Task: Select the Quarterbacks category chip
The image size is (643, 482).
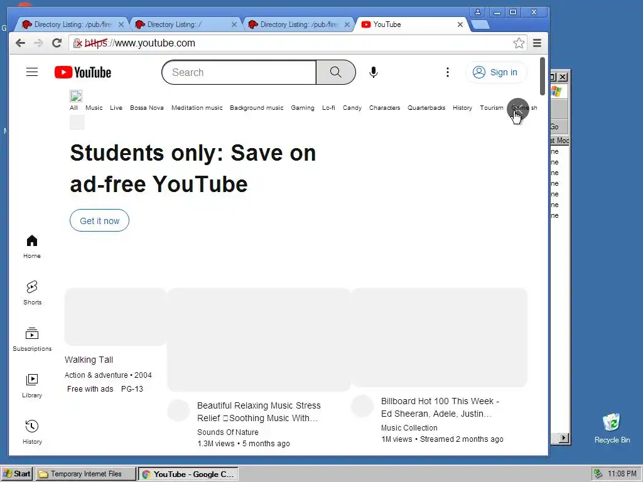Action: [x=426, y=108]
